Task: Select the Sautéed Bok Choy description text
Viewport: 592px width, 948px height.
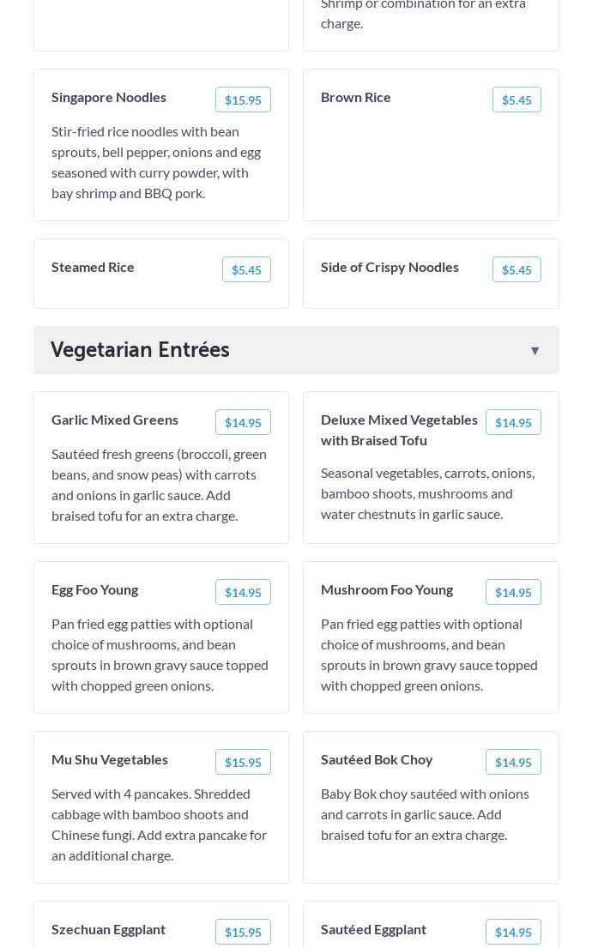Action: pyautogui.click(x=425, y=814)
